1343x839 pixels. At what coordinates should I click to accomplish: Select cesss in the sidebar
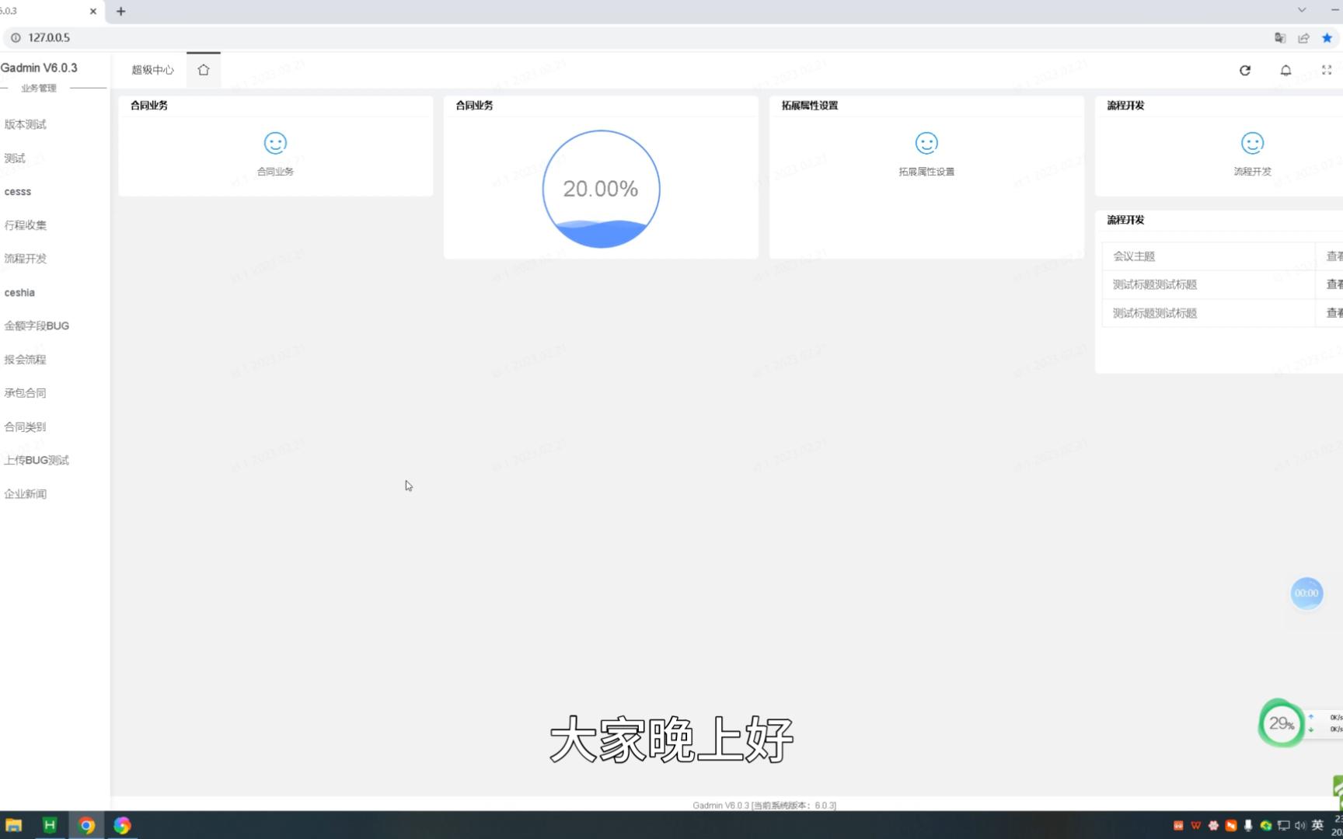click(x=18, y=191)
